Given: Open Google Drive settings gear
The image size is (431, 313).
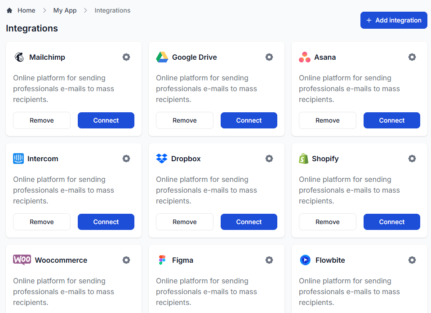Looking at the screenshot, I should tap(269, 57).
